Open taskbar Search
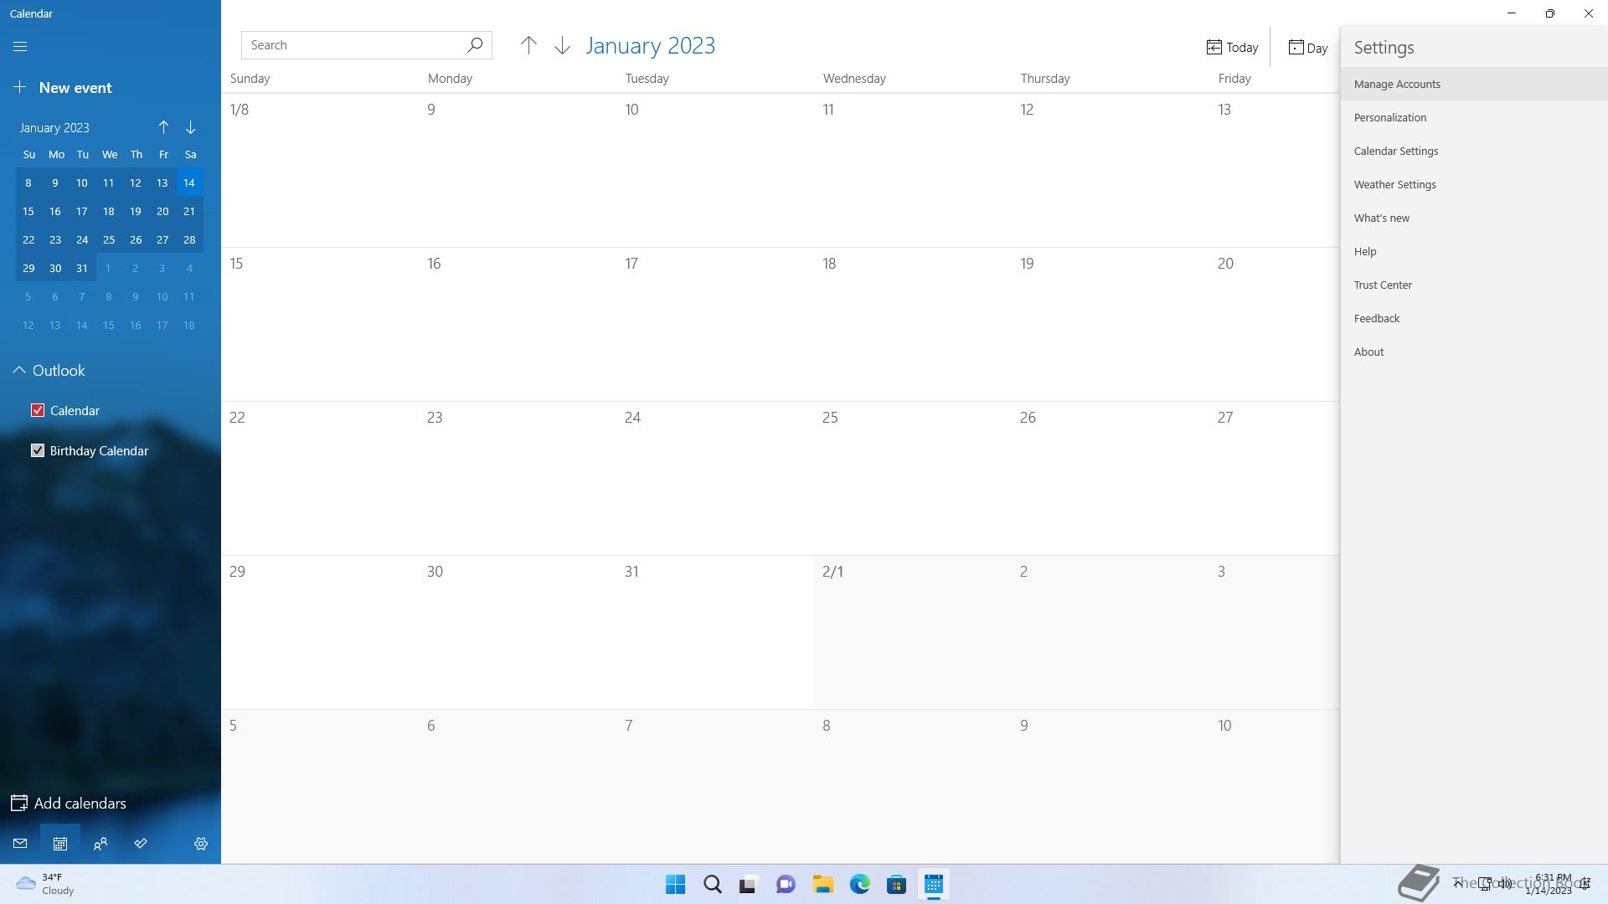The height and width of the screenshot is (904, 1608). 712,884
